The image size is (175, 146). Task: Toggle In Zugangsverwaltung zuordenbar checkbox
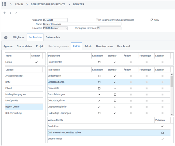coord(97,20)
